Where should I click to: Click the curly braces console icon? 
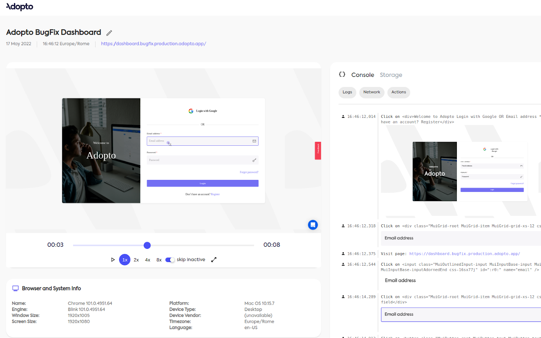342,74
